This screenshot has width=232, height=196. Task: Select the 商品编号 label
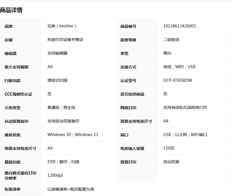point(128,26)
